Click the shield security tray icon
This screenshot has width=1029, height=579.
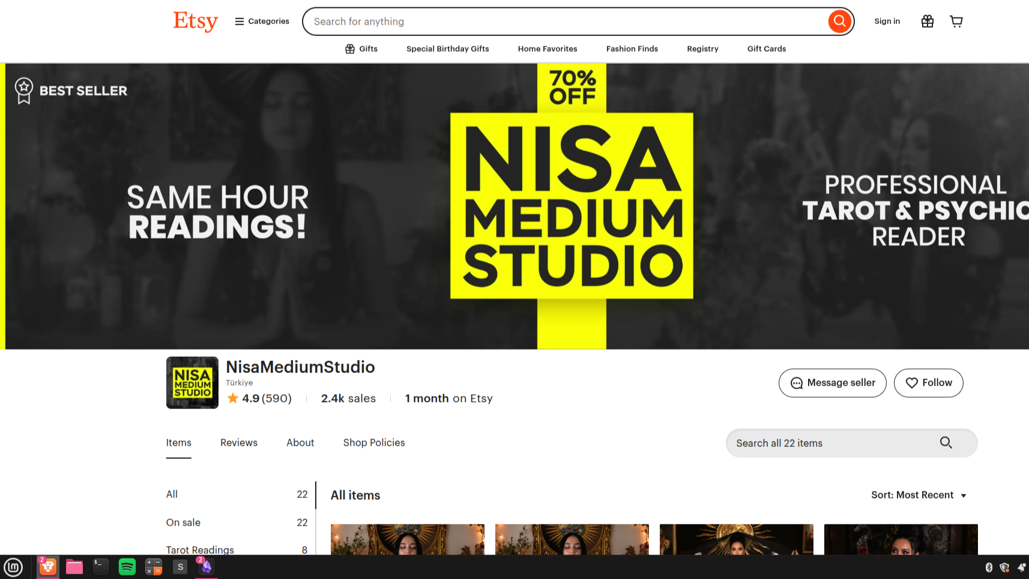1004,567
